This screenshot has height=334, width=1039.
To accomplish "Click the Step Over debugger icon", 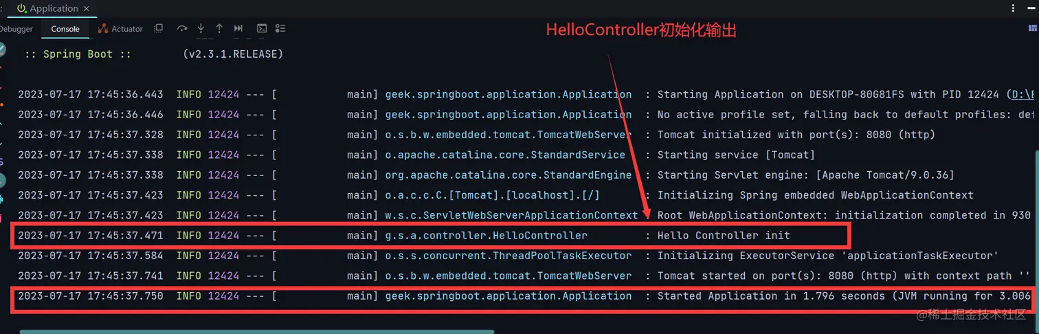I will (182, 29).
